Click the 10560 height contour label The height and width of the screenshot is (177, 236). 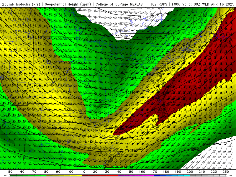[132, 151]
